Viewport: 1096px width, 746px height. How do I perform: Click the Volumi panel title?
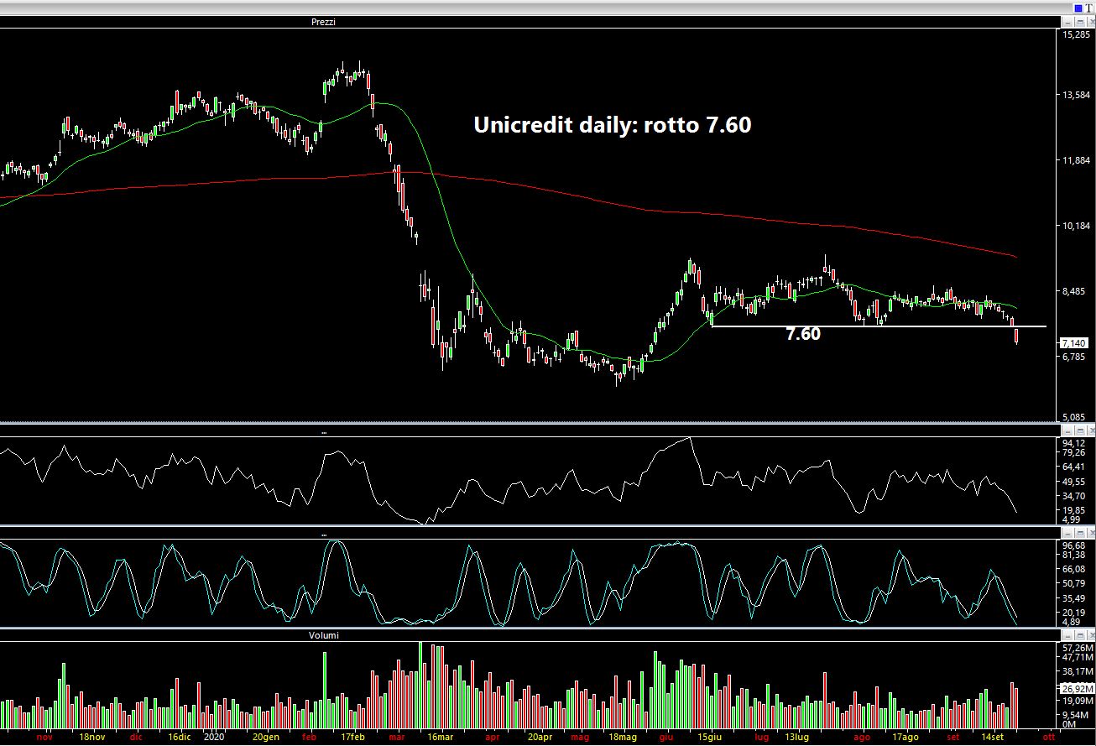[323, 635]
